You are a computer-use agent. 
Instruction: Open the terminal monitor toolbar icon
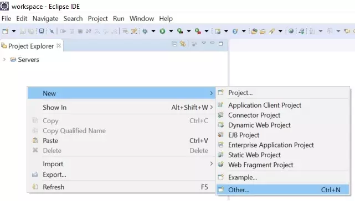[x=42, y=31]
